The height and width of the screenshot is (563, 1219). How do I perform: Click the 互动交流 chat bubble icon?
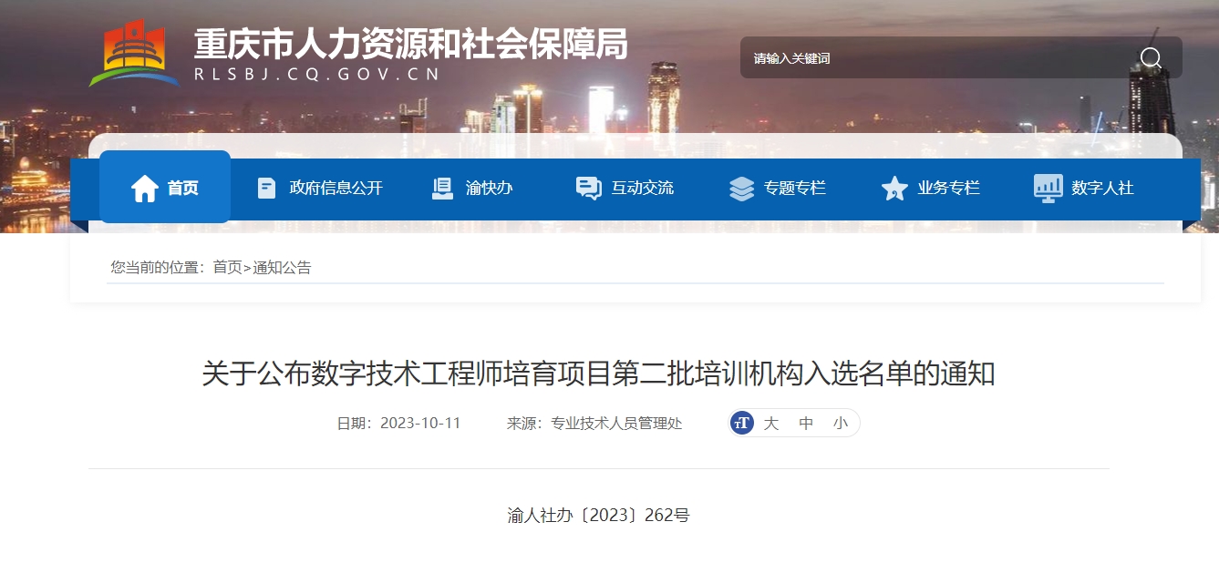click(588, 188)
